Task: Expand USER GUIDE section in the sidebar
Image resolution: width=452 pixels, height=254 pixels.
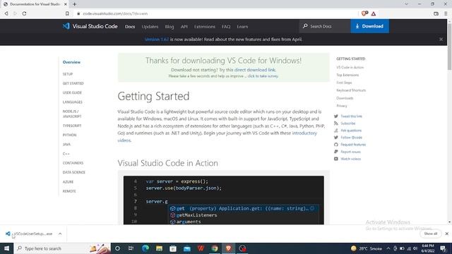Action: [x=72, y=92]
